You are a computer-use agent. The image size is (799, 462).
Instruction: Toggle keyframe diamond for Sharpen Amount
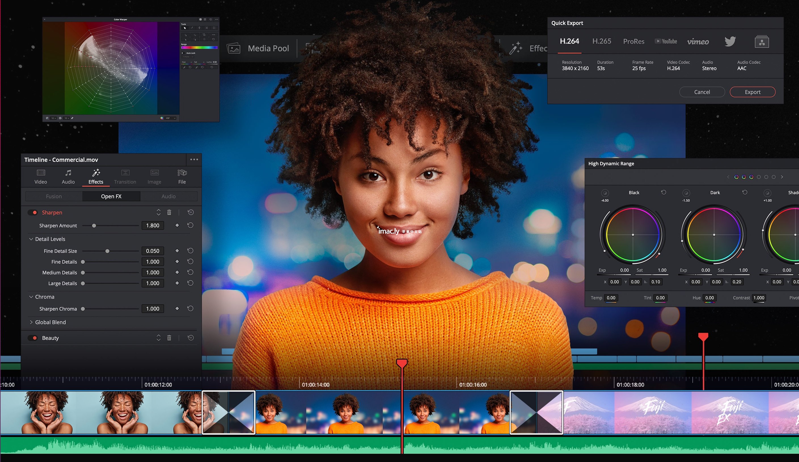coord(177,225)
